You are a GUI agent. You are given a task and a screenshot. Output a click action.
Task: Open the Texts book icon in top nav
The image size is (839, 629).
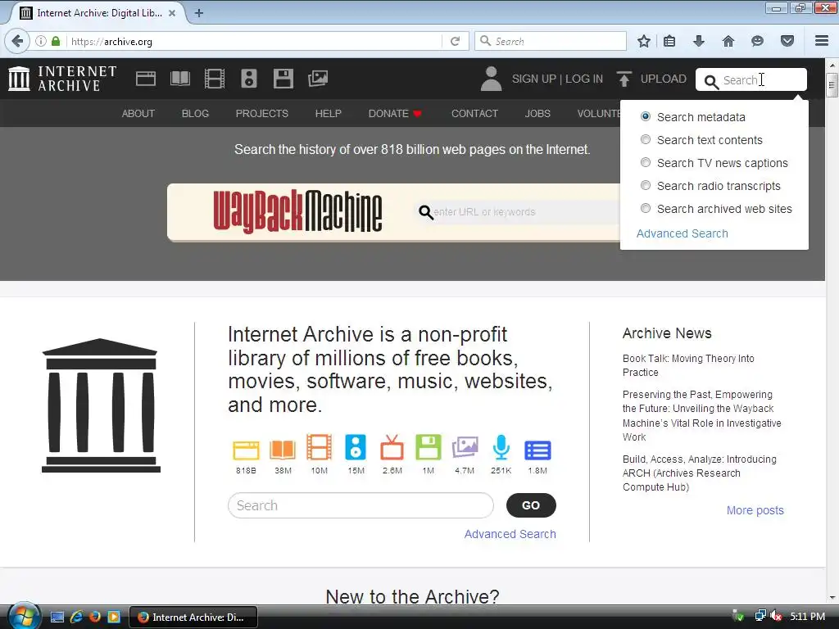tap(179, 79)
